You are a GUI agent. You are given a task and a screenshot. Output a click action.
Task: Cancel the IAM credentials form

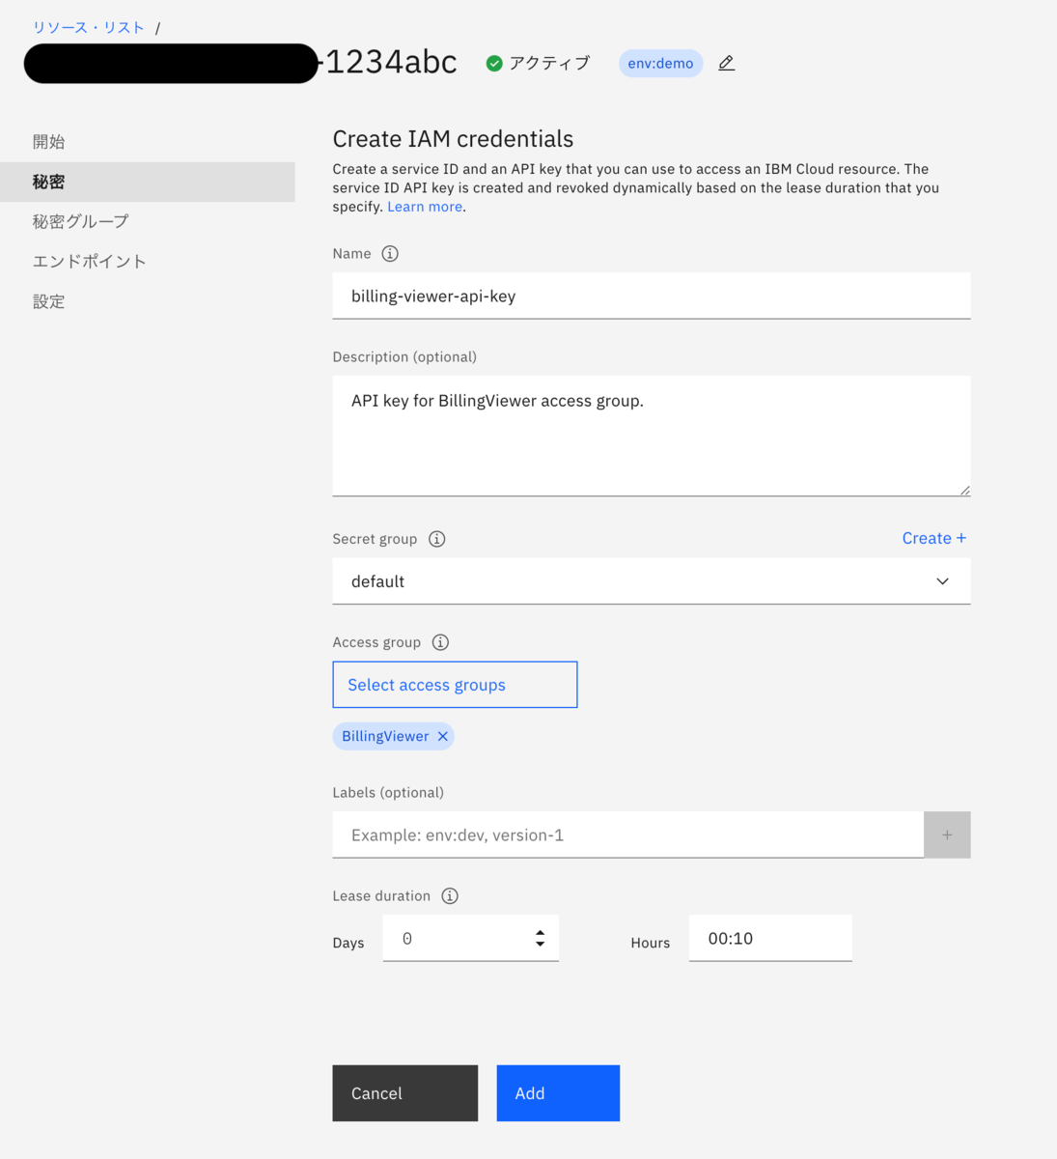[404, 1092]
